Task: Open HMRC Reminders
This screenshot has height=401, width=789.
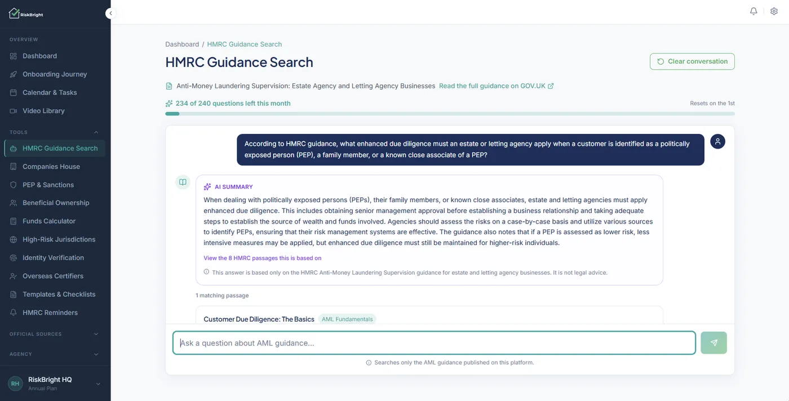Action: [55, 313]
